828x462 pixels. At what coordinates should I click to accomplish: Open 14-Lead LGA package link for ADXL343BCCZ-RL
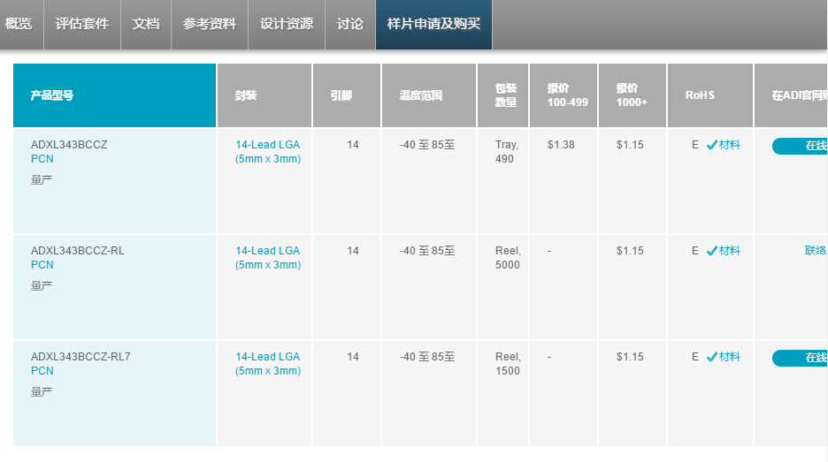(268, 258)
